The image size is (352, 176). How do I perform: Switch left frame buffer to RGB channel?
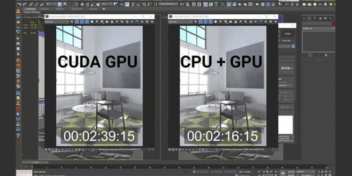pyautogui.click(x=72, y=22)
